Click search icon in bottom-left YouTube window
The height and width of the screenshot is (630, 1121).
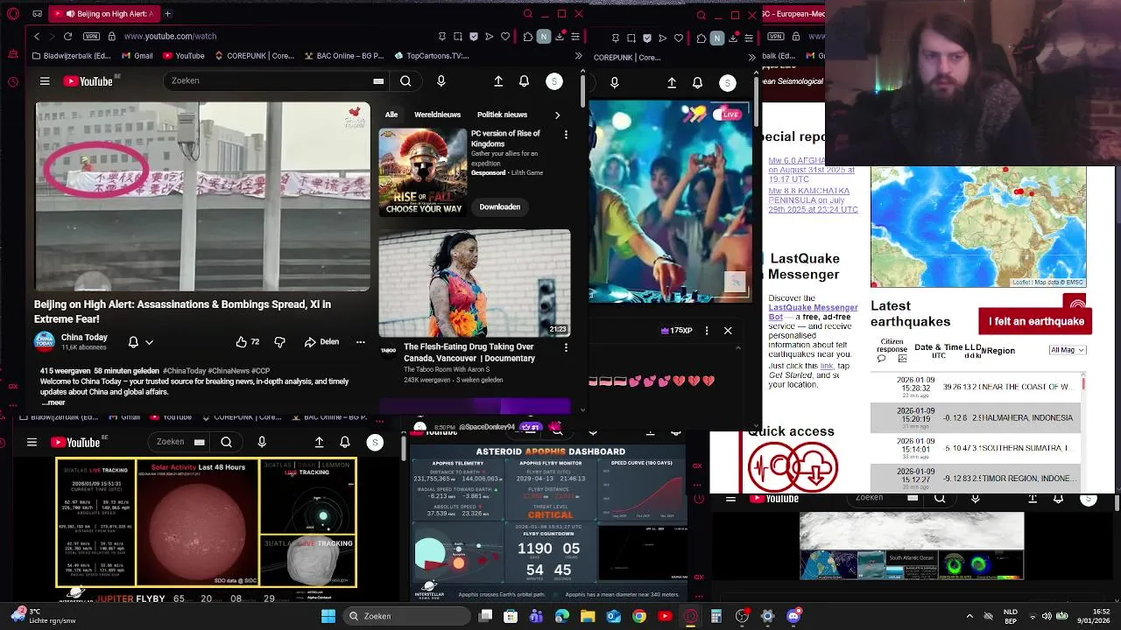(226, 442)
